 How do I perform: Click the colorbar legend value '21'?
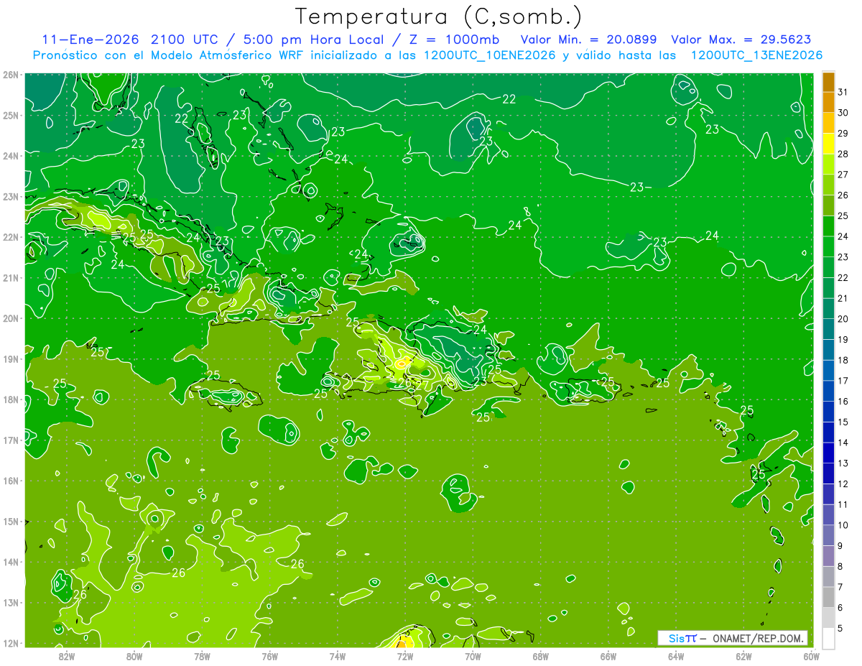[843, 298]
